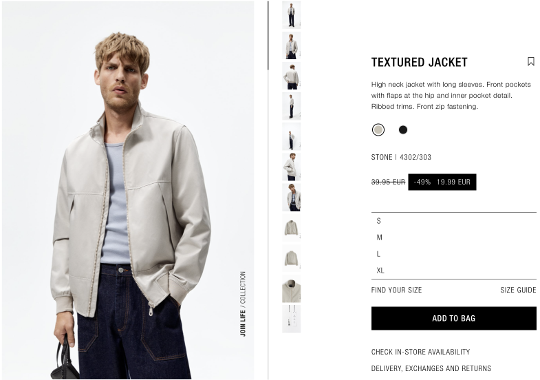540x380 pixels.
Task: View the last thumbnail with care label
Action: click(x=292, y=319)
